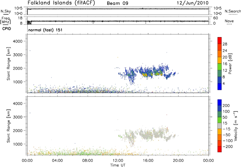Click the '-100' velocity colorbar tick
Viewport: 241px width, 167px height.
pos(228,141)
